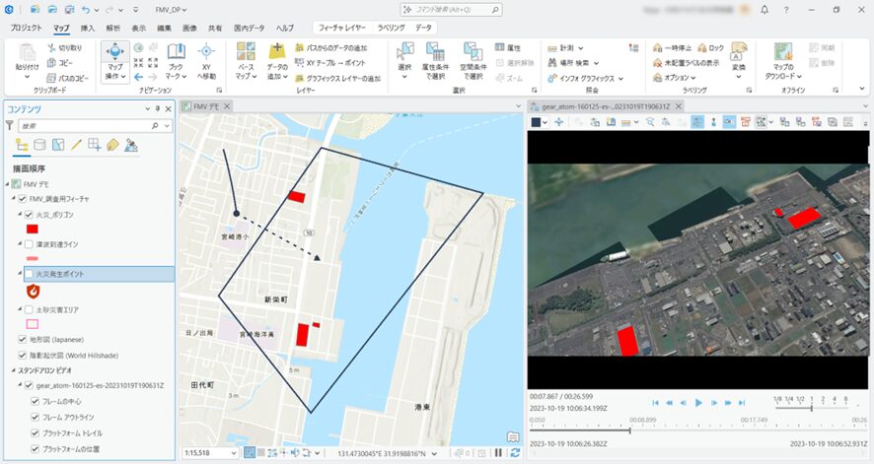Open the ベースマップ gallery
The height and width of the screenshot is (464, 874).
tap(247, 61)
